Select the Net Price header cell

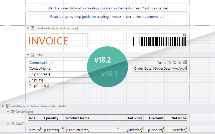click(176, 118)
